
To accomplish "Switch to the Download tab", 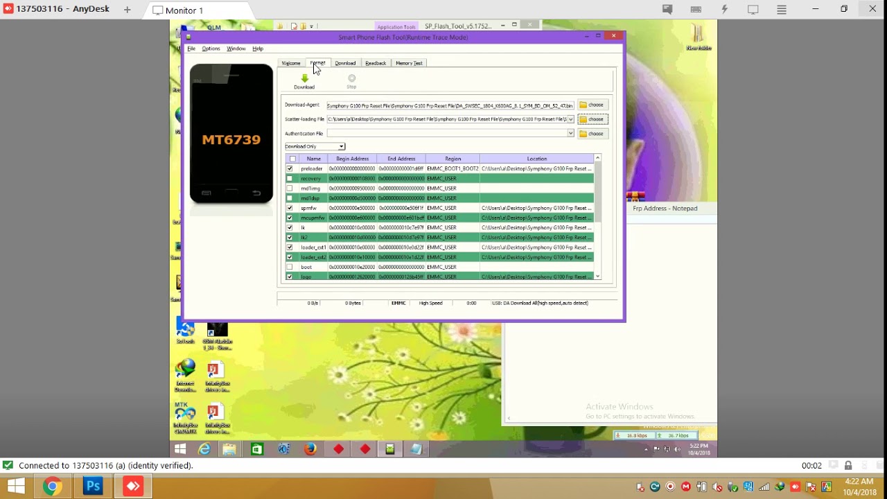I will coord(345,63).
